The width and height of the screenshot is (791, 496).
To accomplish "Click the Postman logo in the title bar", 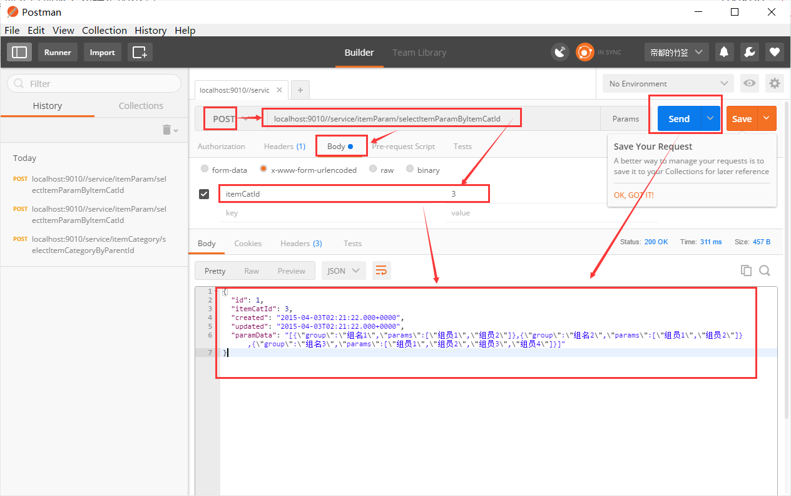I will click(x=12, y=12).
